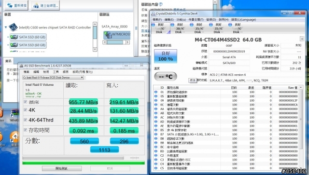The image size is (309, 175).
Task: Click the AS SSD Benchmark title bar icon
Action: coord(21,66)
